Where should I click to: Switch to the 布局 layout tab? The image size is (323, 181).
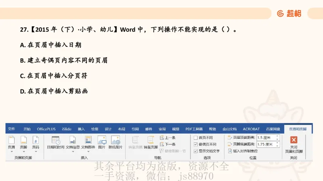pos(122,129)
